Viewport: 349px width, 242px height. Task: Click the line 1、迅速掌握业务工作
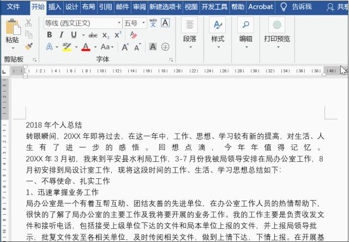click(x=62, y=192)
